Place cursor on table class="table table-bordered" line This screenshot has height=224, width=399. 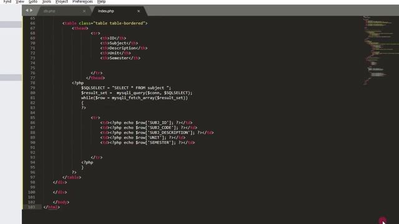pyautogui.click(x=105, y=23)
